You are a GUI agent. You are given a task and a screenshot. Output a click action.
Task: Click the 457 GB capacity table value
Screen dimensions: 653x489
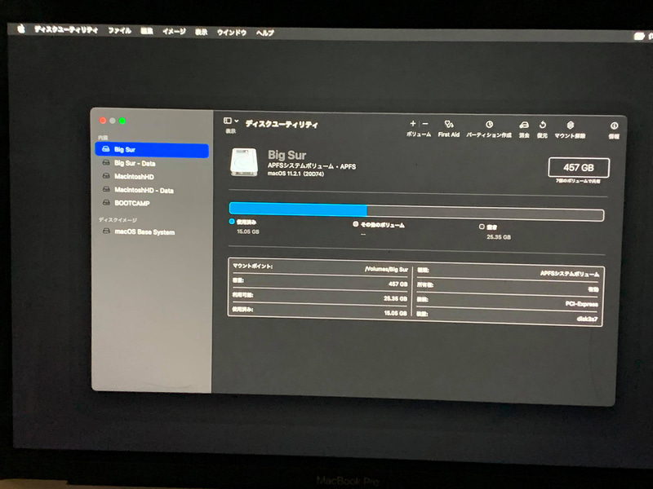398,284
